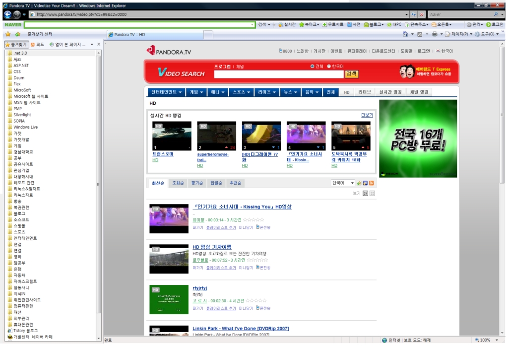508x346 pixels.
Task: Click the search magnifier in the Naver search box
Action: click(x=496, y=14)
